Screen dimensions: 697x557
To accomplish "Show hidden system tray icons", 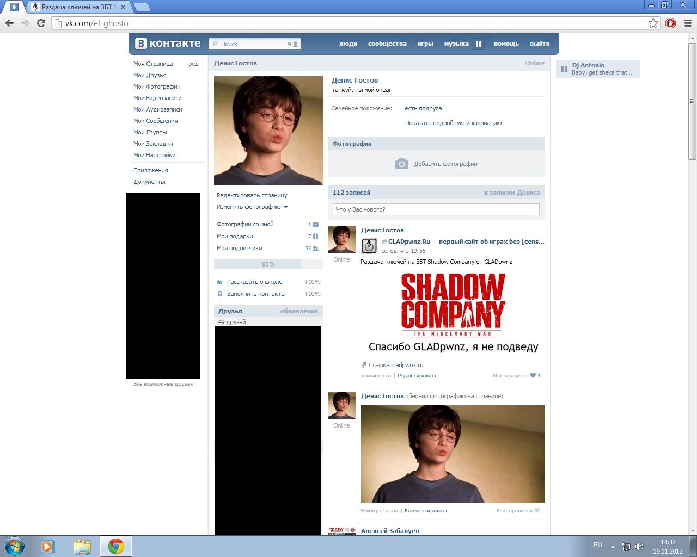I will tap(613, 546).
